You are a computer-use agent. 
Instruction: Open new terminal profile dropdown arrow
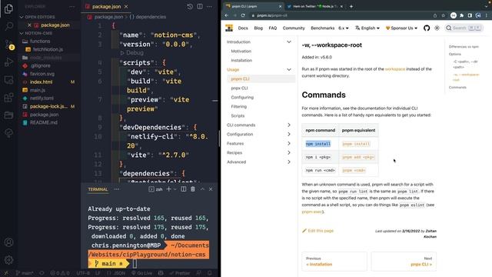tap(175, 189)
